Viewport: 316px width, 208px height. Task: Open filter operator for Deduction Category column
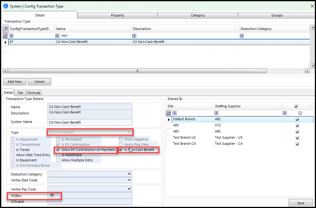[x=242, y=36]
